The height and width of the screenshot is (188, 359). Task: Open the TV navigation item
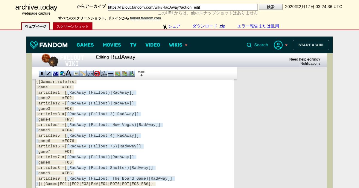[133, 45]
